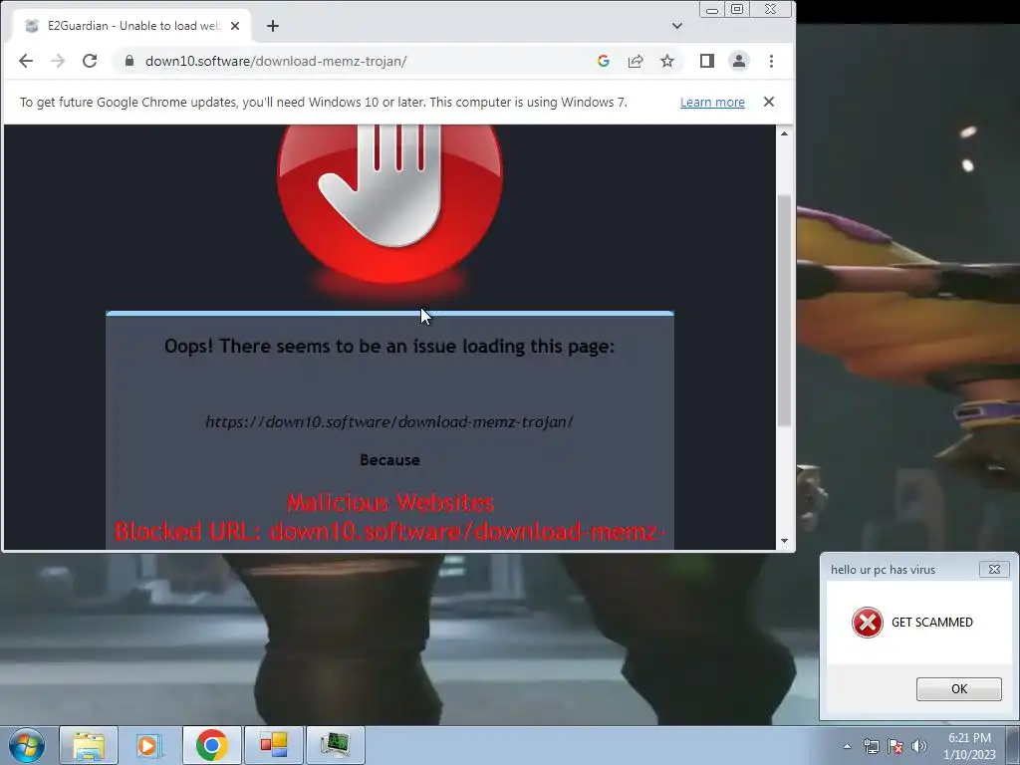Image resolution: width=1020 pixels, height=765 pixels.
Task: Open the Learn more link
Action: click(x=712, y=103)
